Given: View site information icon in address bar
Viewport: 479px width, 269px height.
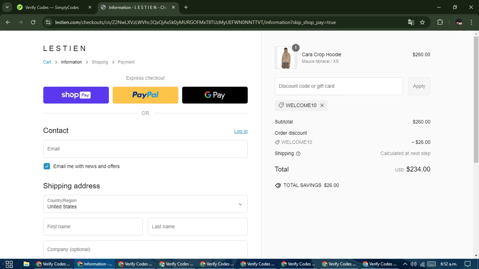Looking at the screenshot, I should pyautogui.click(x=48, y=22).
